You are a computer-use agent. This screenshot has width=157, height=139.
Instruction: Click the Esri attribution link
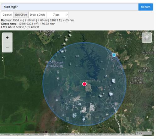(13, 135)
